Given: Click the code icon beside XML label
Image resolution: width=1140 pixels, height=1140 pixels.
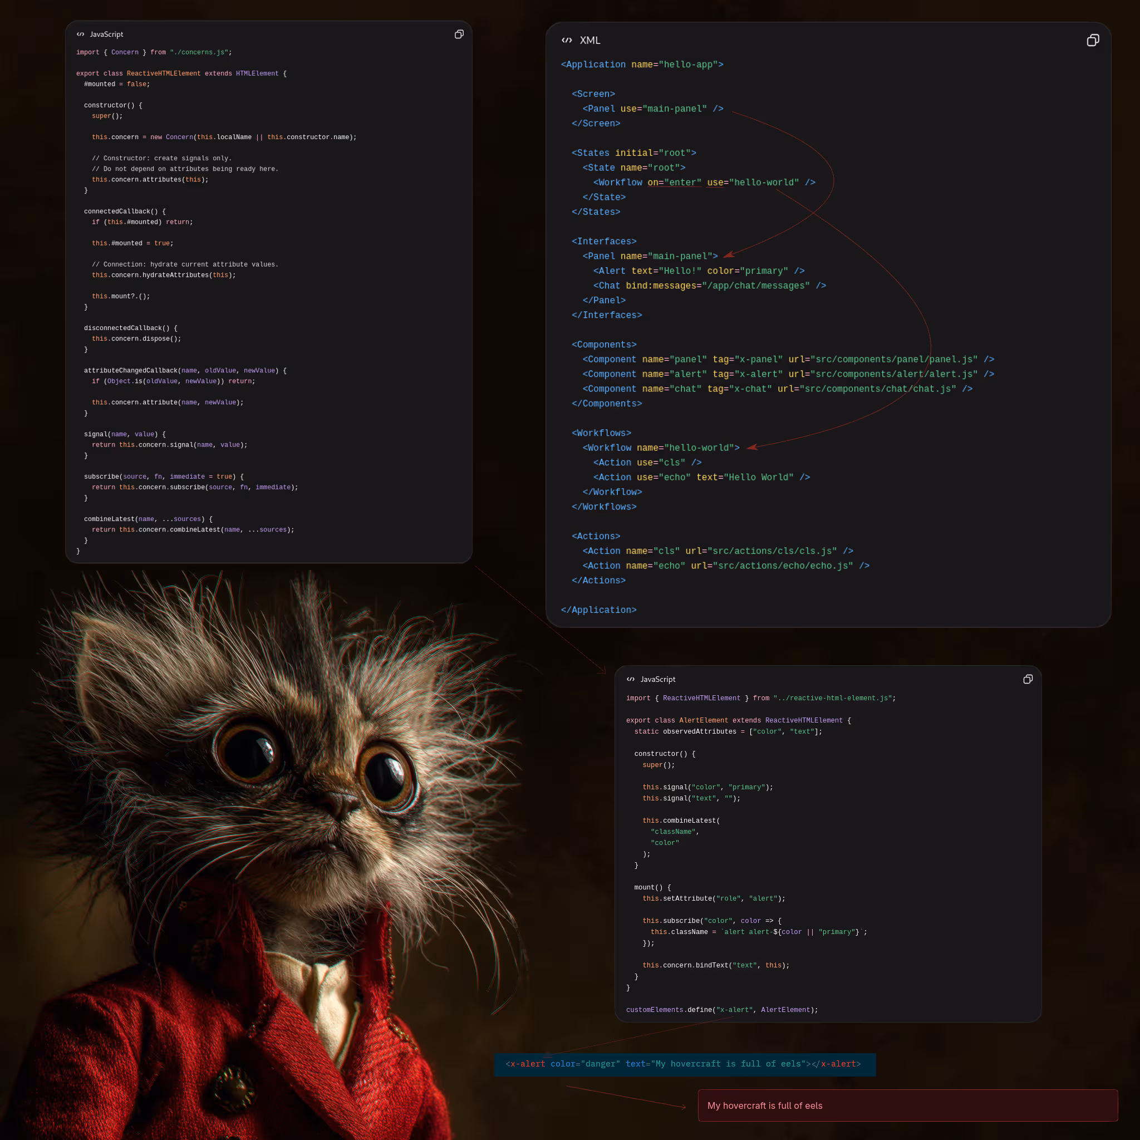Looking at the screenshot, I should pos(567,40).
